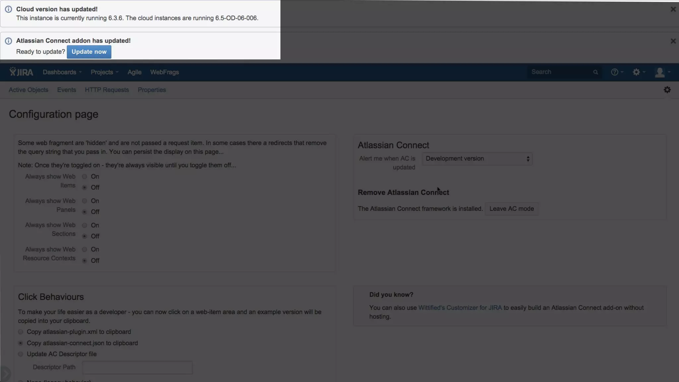Click the gear icon below the header
Image resolution: width=679 pixels, height=382 pixels.
coord(667,90)
